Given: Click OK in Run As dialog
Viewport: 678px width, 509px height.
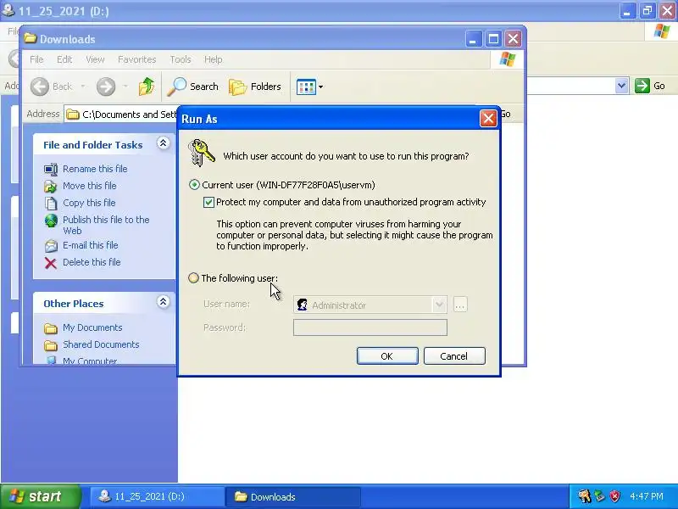Looking at the screenshot, I should tap(387, 355).
